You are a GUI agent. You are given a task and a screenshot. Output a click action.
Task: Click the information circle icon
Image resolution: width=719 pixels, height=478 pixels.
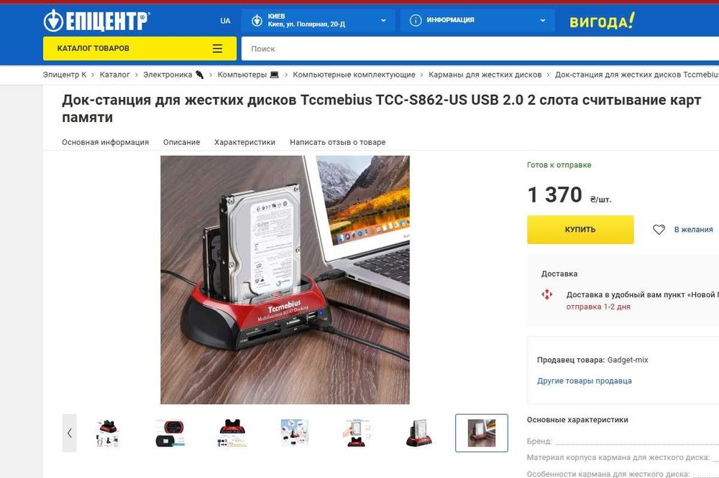416,20
